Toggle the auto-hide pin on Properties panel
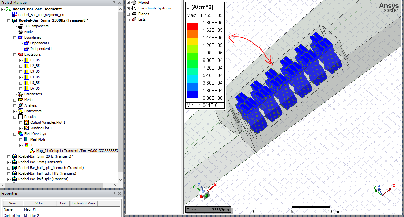This screenshot has height=217, width=404. point(113,193)
